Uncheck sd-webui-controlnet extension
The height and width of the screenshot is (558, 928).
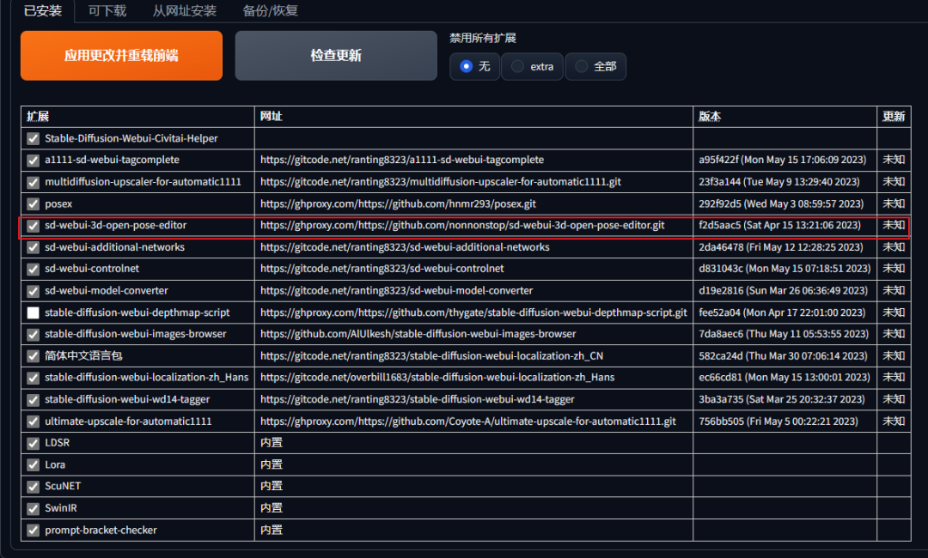point(34,269)
